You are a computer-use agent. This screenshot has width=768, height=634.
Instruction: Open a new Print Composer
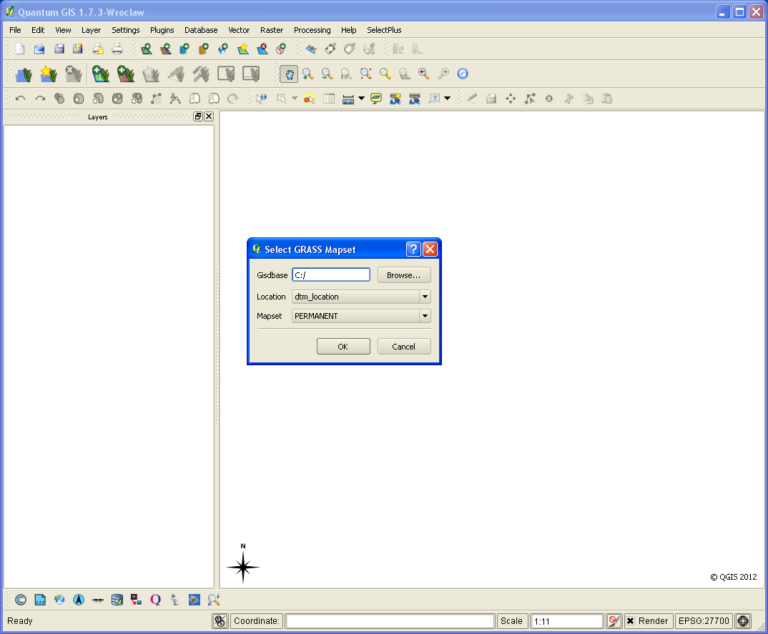97,48
